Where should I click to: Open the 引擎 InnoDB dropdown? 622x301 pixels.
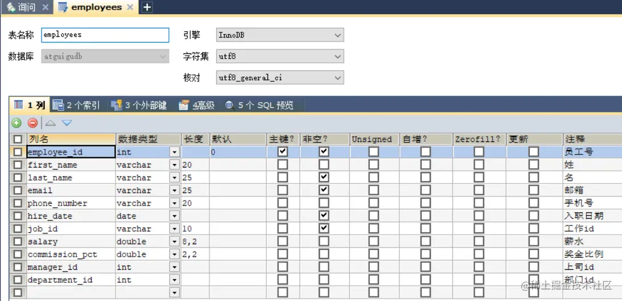280,35
